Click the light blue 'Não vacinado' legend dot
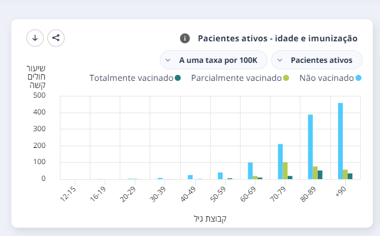 (x=358, y=78)
